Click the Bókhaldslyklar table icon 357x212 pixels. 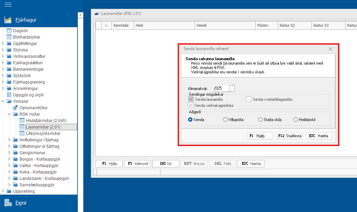(x=9, y=37)
